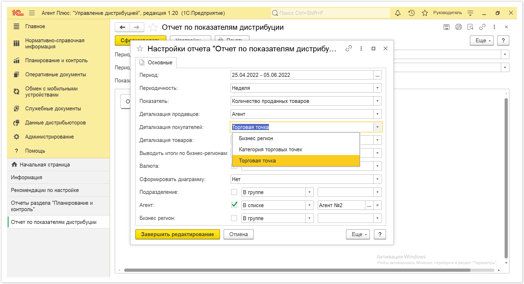Image resolution: width=524 pixels, height=284 pixels.
Task: Open Главное section icon
Action: coord(16,26)
